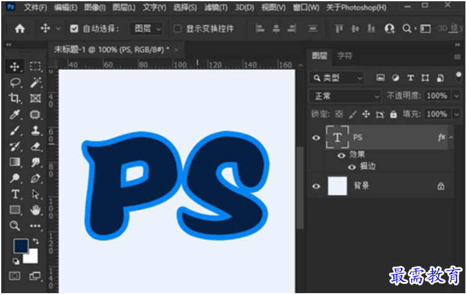Hide the PS text layer
The image size is (466, 295).
tap(316, 138)
